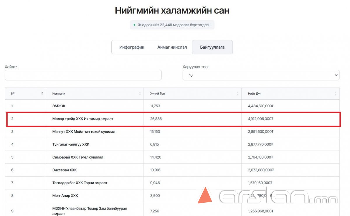Click the ЭМЖЖ company row
Viewport: 350px width, 216px height.
coord(59,106)
